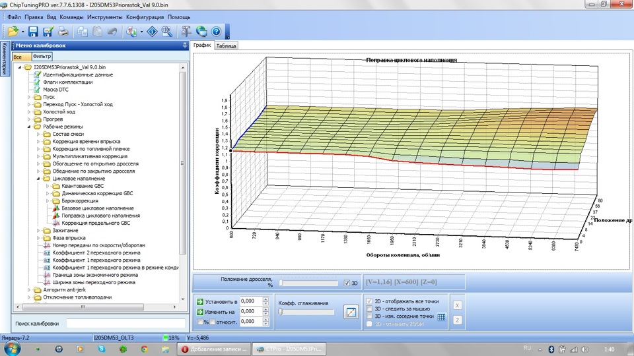The image size is (634, 356).
Task: Enable 3D - изм. соседние точки checkbox
Action: (x=370, y=316)
